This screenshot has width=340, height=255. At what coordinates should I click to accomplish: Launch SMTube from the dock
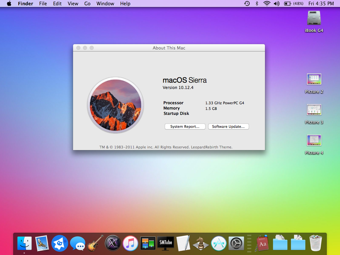pos(166,243)
